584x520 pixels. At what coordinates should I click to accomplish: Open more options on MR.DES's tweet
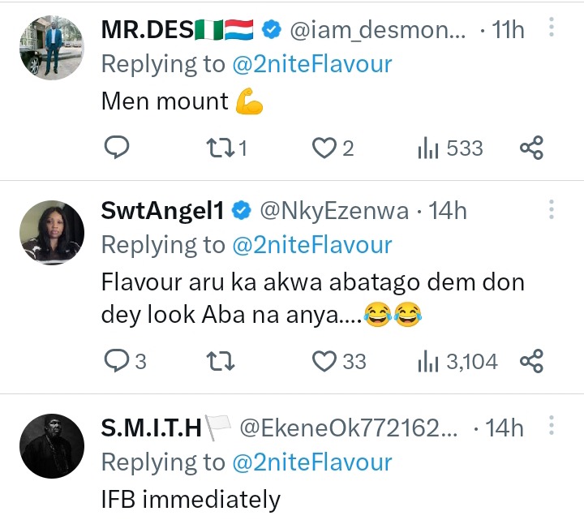click(552, 29)
